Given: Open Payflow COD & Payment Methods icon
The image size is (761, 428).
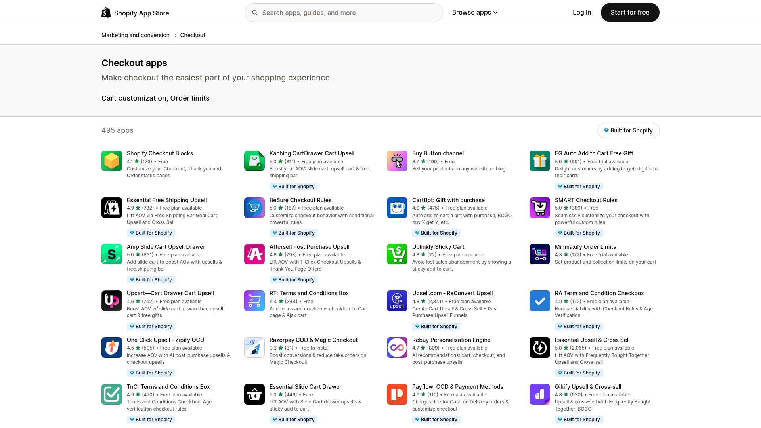Looking at the screenshot, I should [x=397, y=394].
